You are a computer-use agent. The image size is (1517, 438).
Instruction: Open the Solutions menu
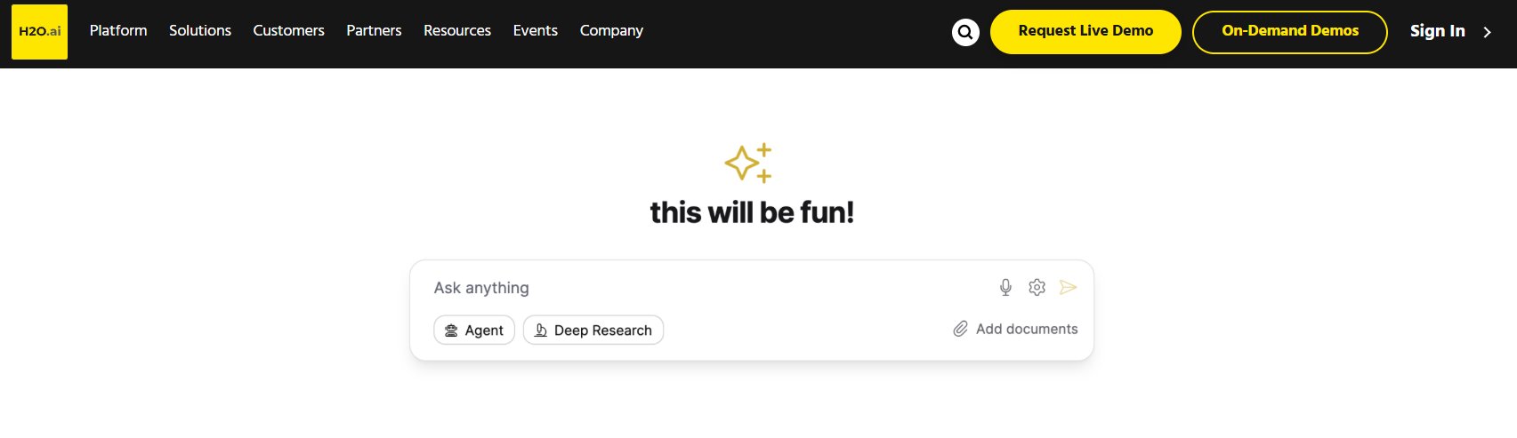200,30
